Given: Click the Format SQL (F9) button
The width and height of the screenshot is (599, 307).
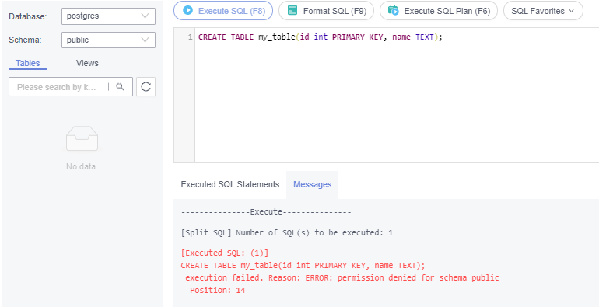Looking at the screenshot, I should pos(326,11).
